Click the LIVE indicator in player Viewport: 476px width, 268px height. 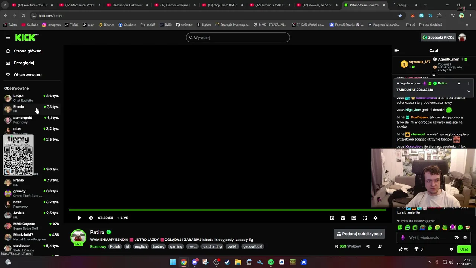pyautogui.click(x=123, y=218)
